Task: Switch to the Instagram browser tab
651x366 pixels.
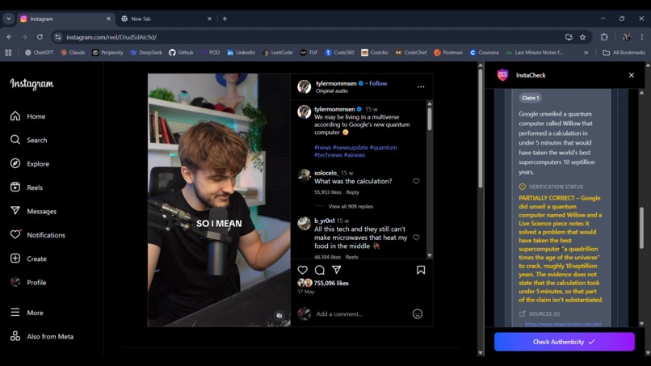Action: (65, 19)
